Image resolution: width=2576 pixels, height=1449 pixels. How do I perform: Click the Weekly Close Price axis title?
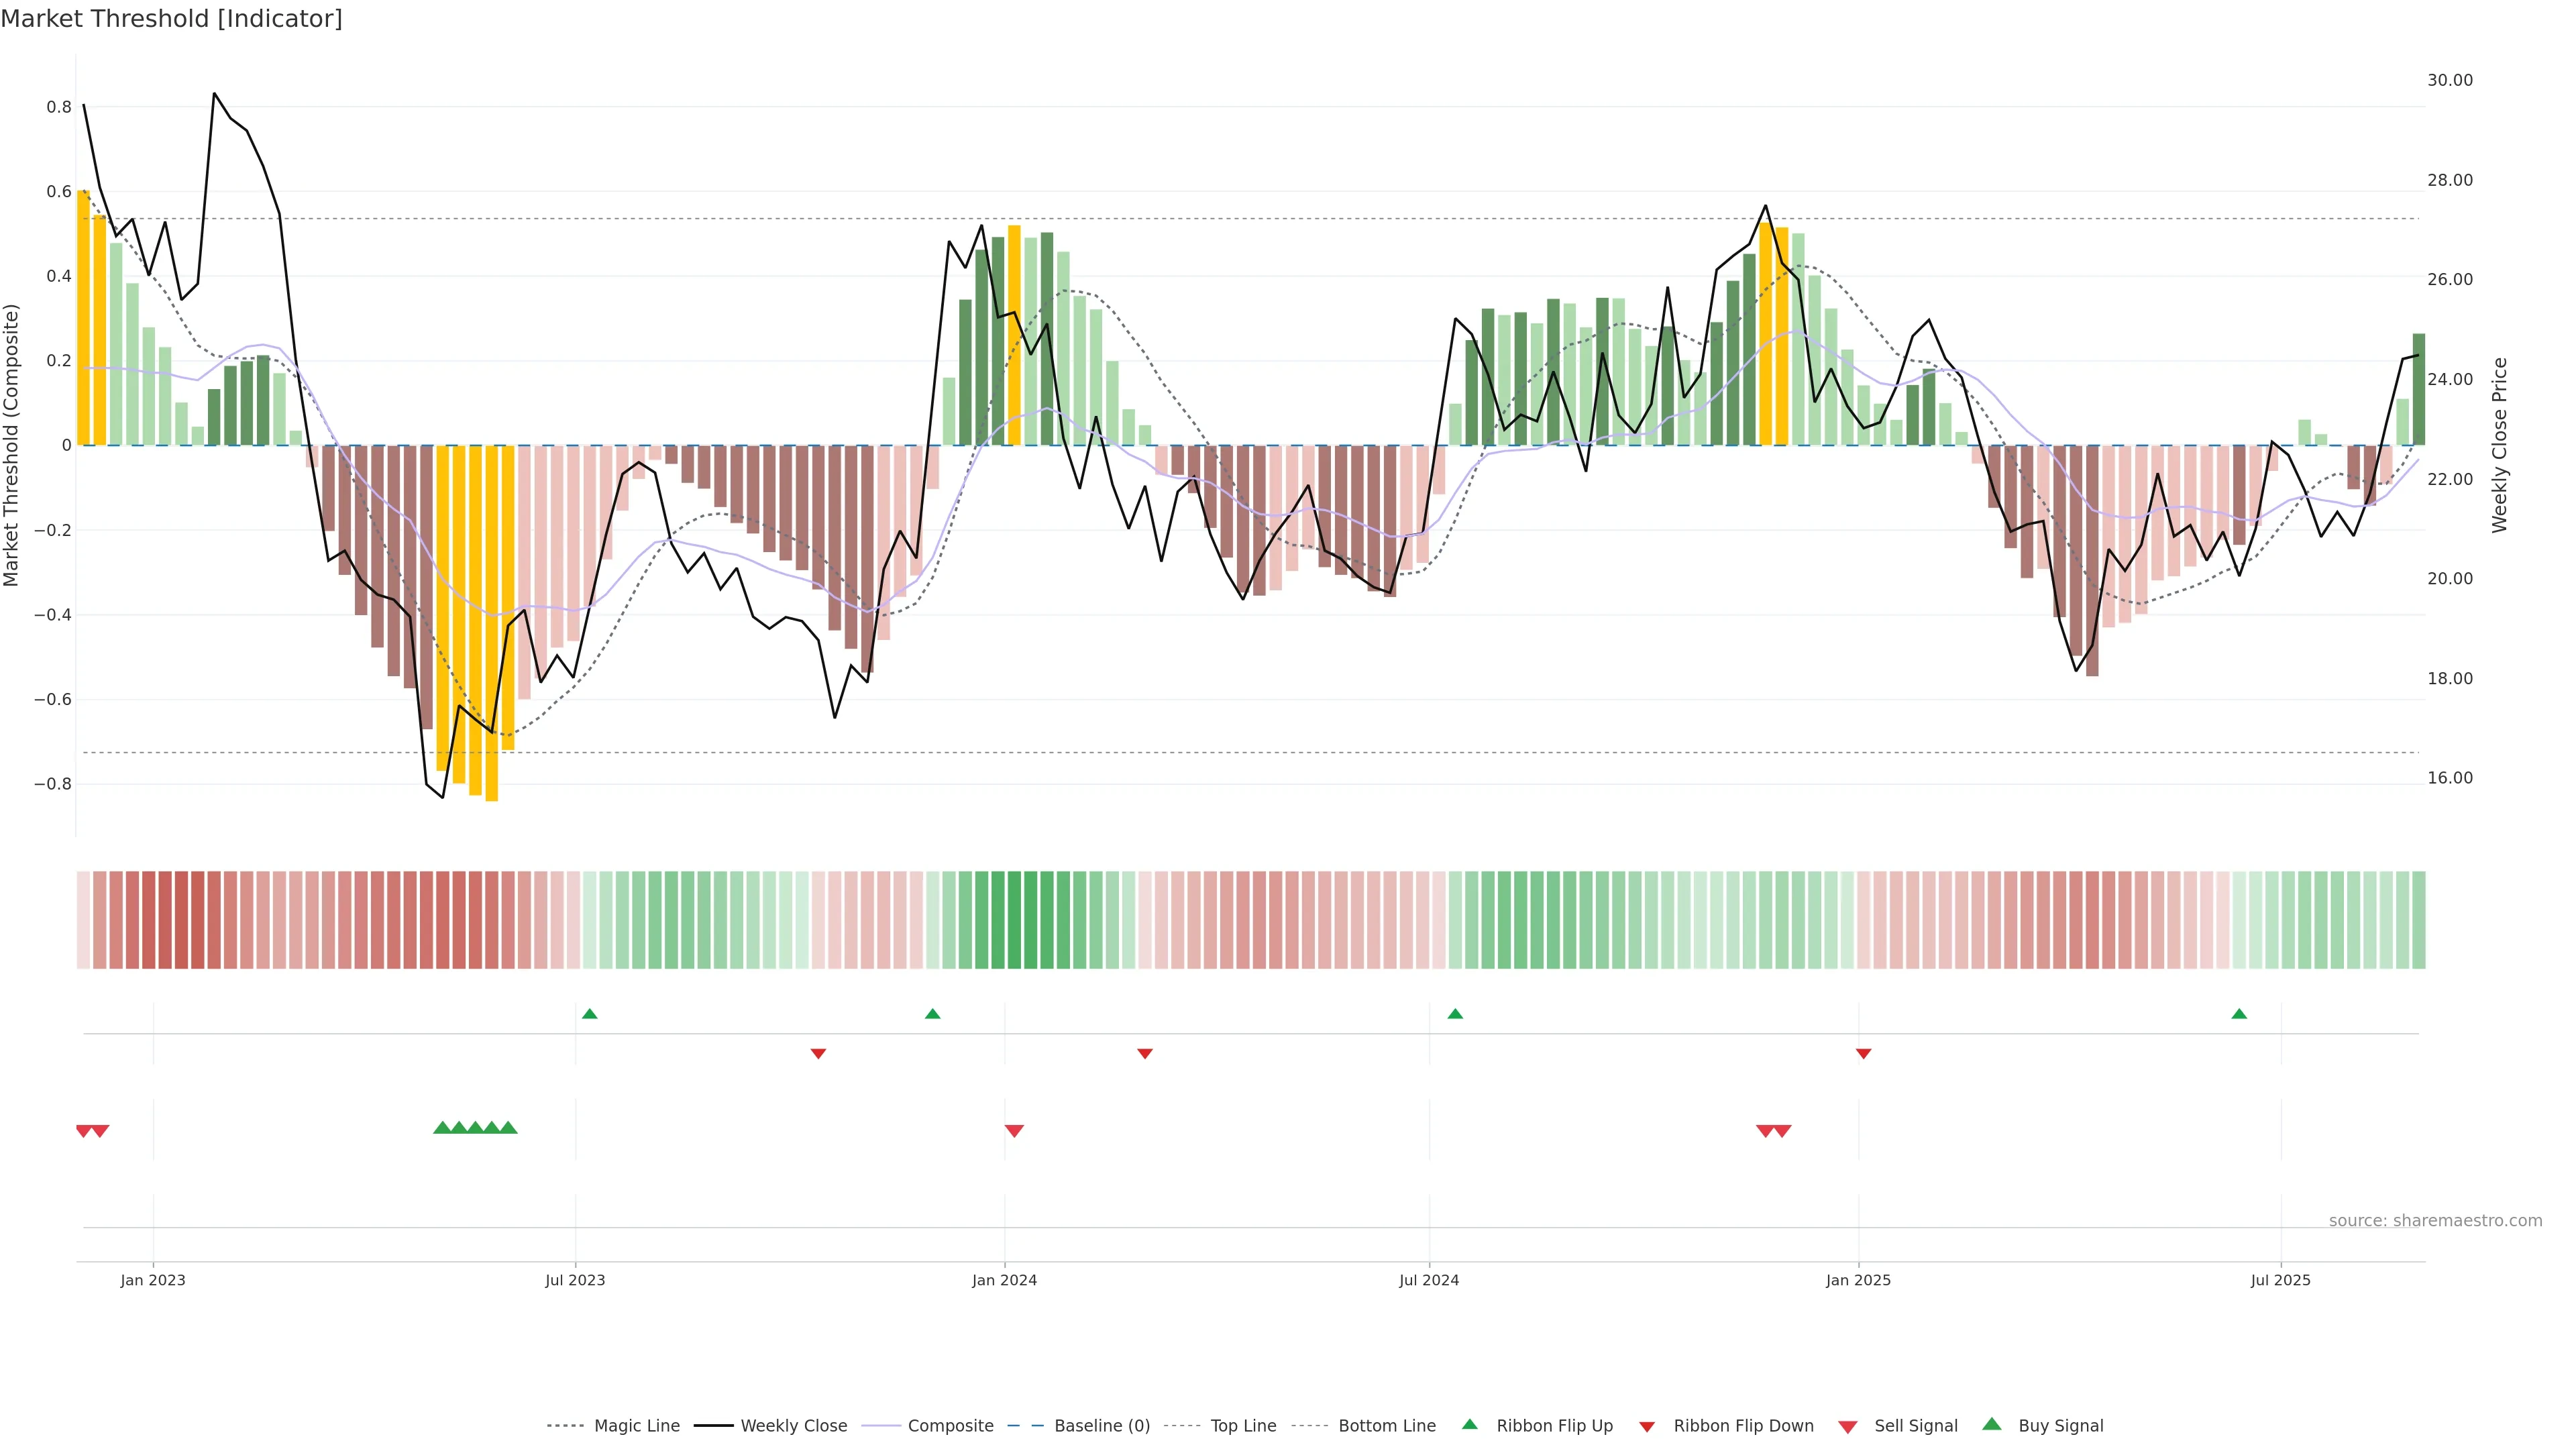pos(2500,445)
